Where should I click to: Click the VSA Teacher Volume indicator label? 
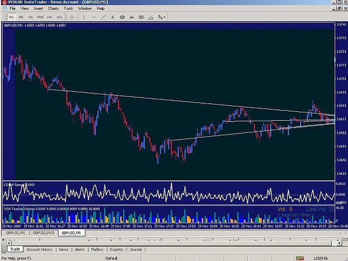51,209
